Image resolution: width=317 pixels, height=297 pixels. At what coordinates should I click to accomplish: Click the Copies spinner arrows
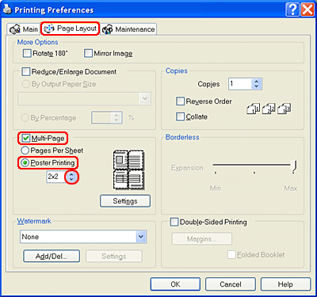pos(256,84)
